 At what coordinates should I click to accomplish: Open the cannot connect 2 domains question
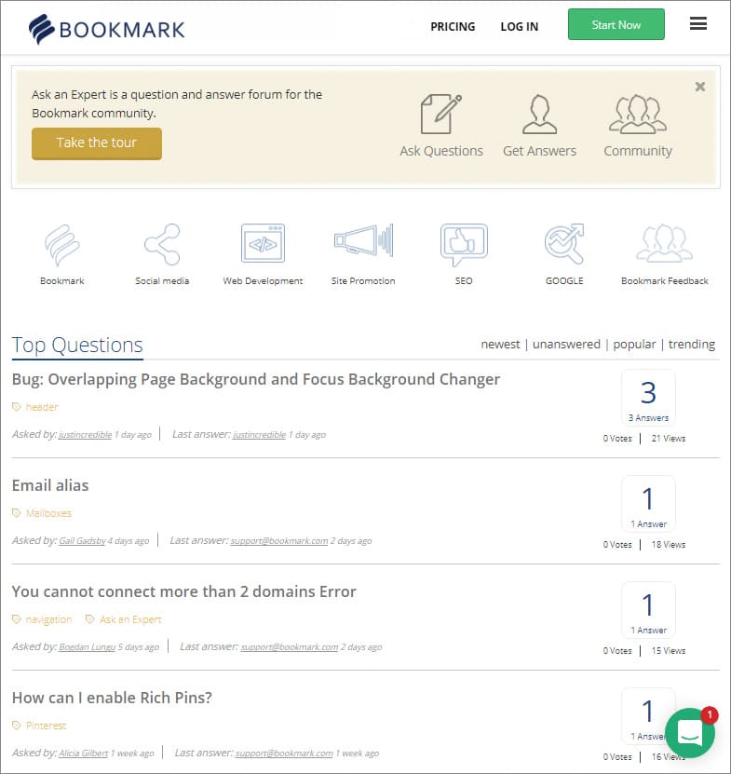pyautogui.click(x=183, y=591)
